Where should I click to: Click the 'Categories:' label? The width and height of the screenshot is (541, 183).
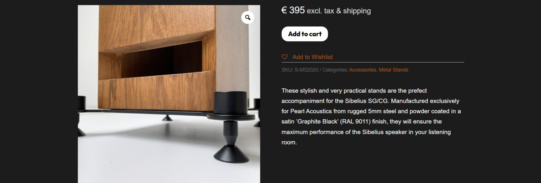click(x=335, y=70)
